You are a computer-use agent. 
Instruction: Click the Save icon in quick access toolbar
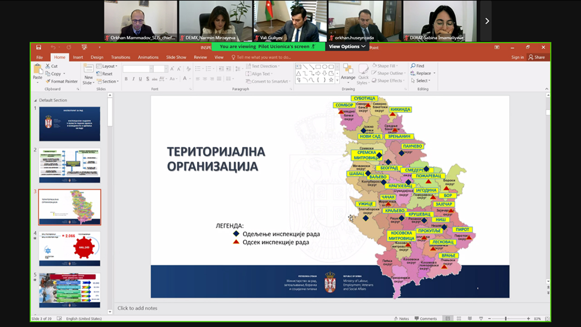(x=39, y=47)
